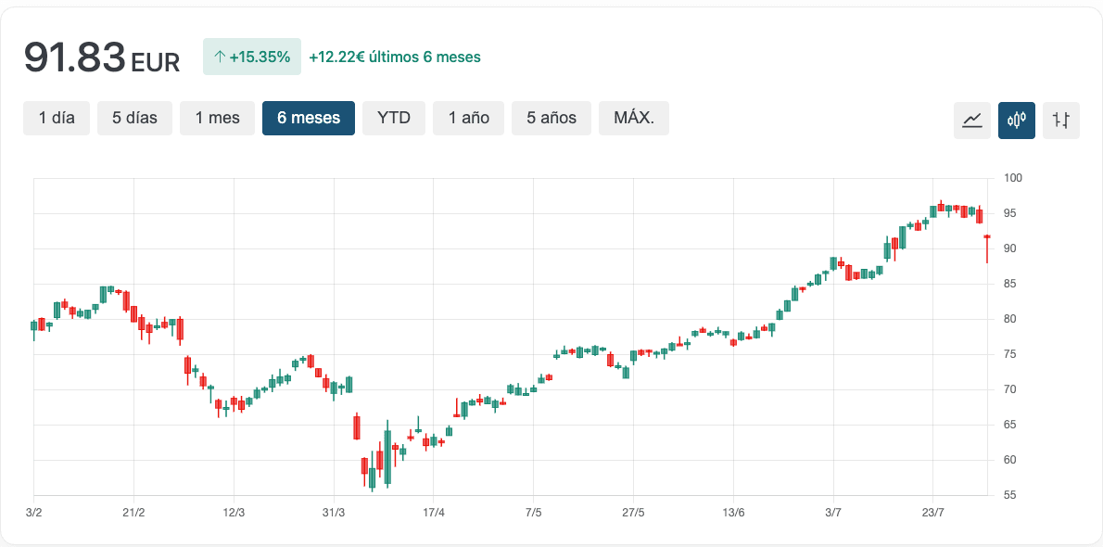This screenshot has width=1103, height=547.
Task: Click the "100" price axis label
Action: (x=1012, y=178)
